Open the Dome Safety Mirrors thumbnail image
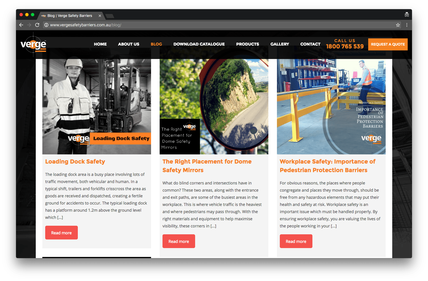The height and width of the screenshot is (281, 428). click(x=214, y=107)
